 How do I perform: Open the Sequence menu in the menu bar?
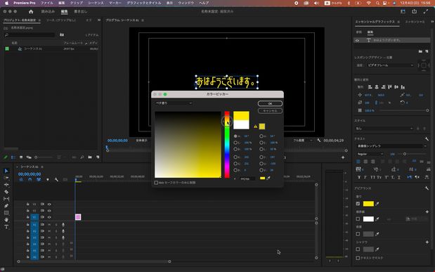click(x=96, y=3)
